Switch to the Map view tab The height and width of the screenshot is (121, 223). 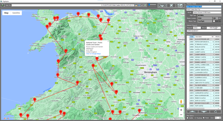point(6,13)
